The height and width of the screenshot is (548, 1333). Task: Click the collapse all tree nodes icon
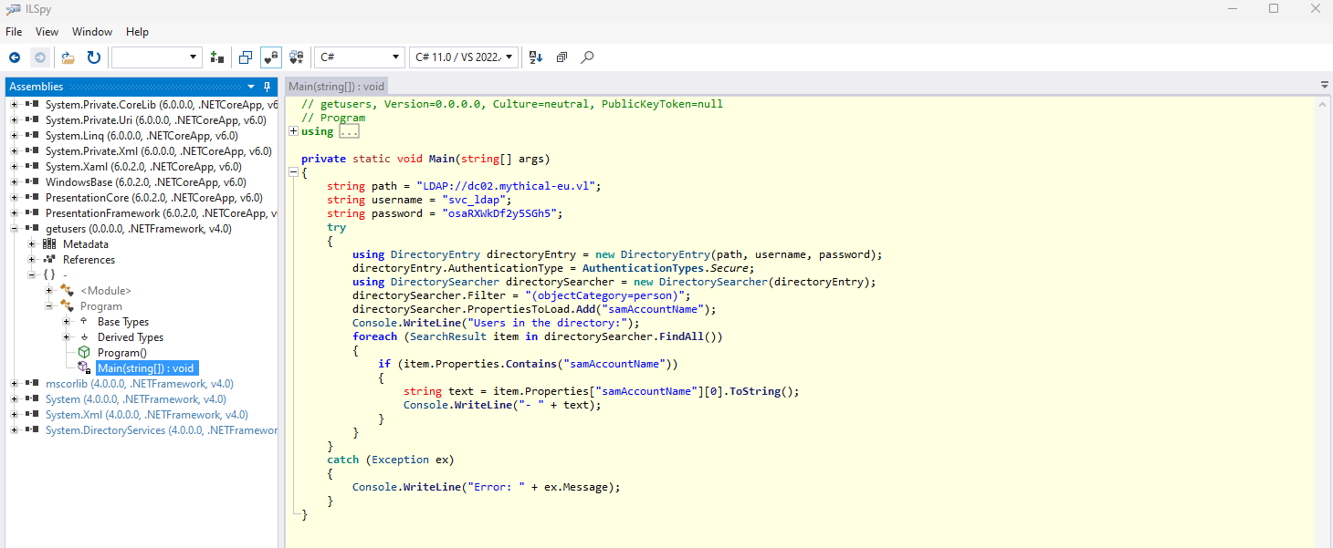tap(562, 57)
